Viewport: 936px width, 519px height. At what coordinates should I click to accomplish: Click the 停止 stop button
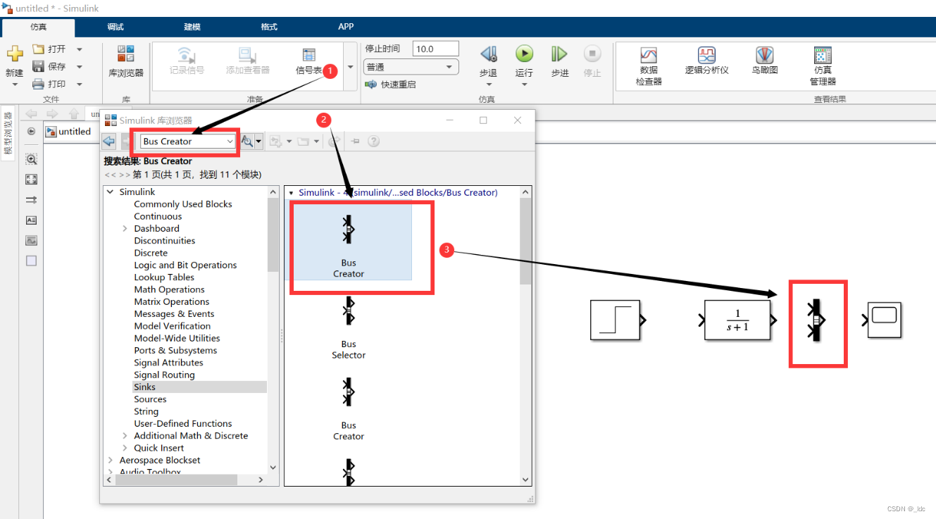[x=592, y=54]
